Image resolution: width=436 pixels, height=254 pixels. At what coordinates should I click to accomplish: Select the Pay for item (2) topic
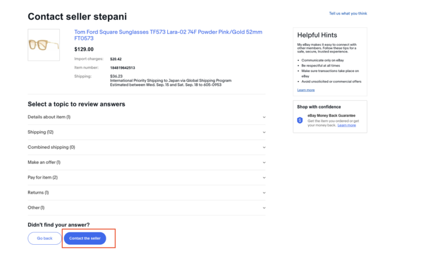click(x=43, y=178)
